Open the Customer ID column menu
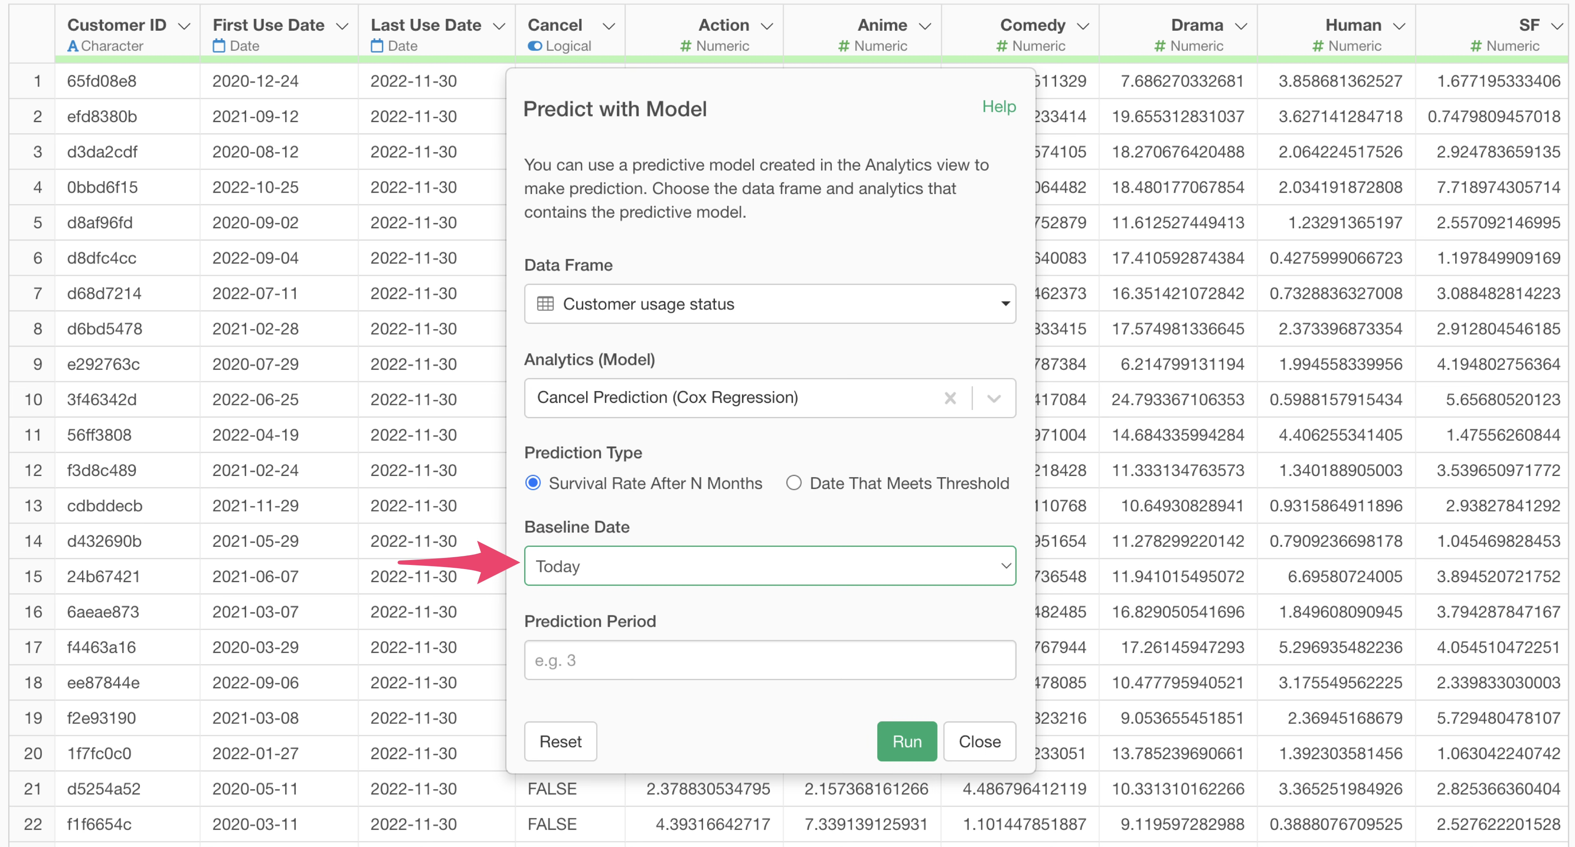Viewport: 1575px width, 847px height. point(184,26)
